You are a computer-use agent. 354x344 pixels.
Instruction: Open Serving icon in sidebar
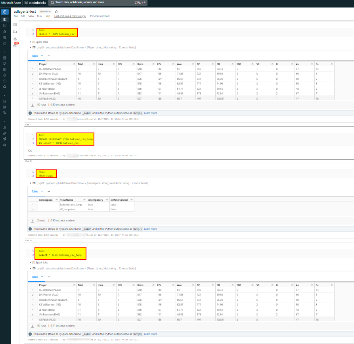click(x=5, y=145)
